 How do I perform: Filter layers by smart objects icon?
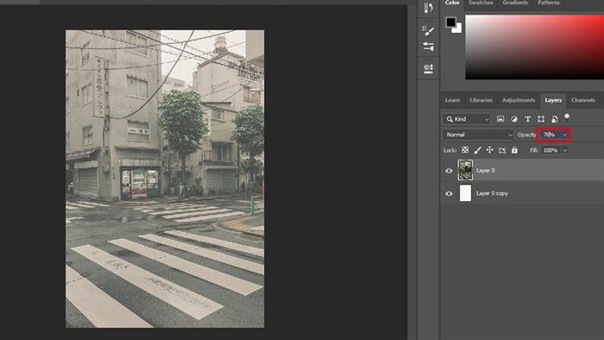(555, 119)
